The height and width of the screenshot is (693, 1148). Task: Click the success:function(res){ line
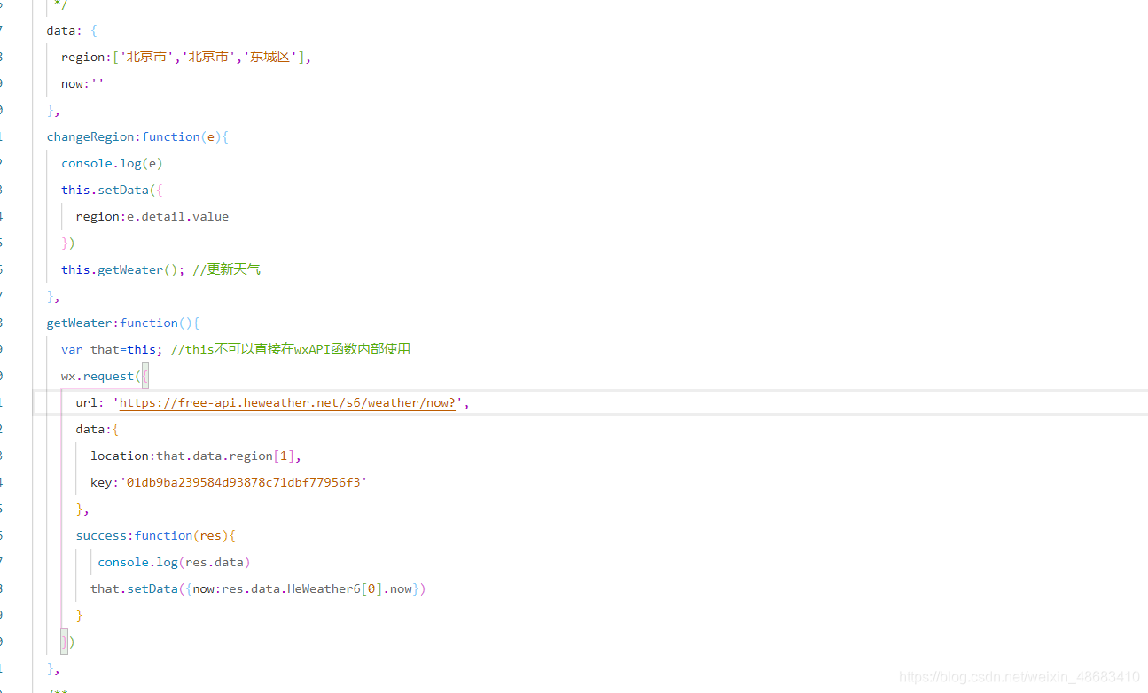click(156, 535)
